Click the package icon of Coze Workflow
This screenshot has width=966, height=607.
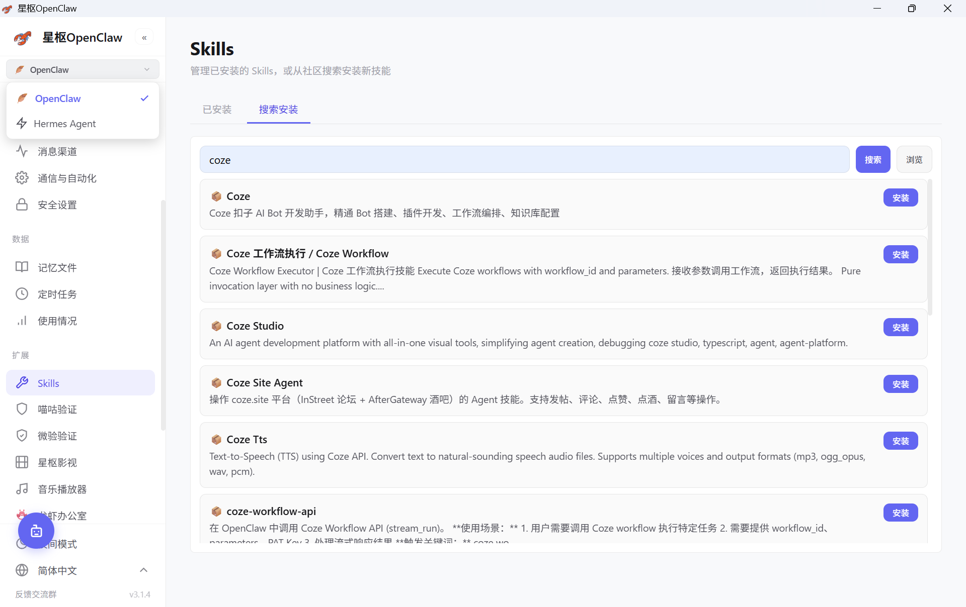(216, 253)
